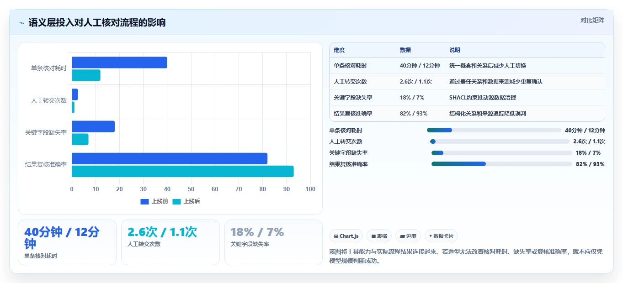The image size is (623, 283).
Task: Click chart axis label 单条核对耗时
Action: click(49, 68)
